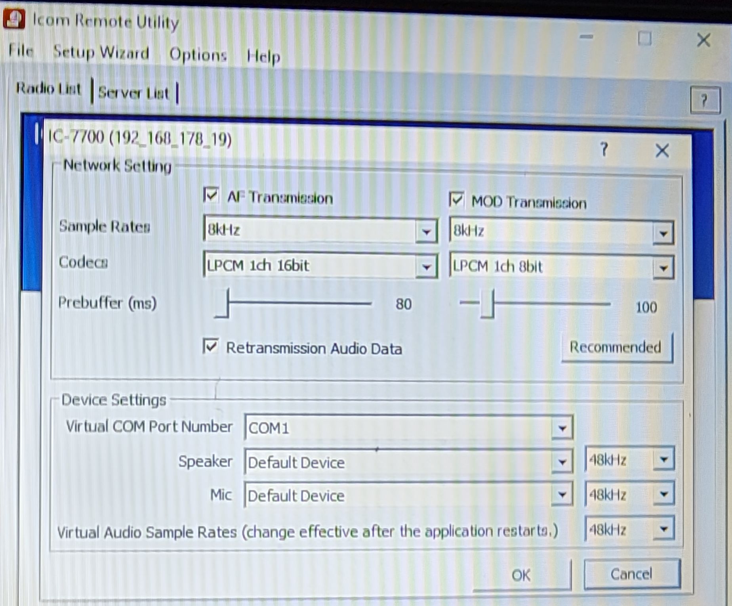732x606 pixels.
Task: Click the Recommended button
Action: (616, 348)
